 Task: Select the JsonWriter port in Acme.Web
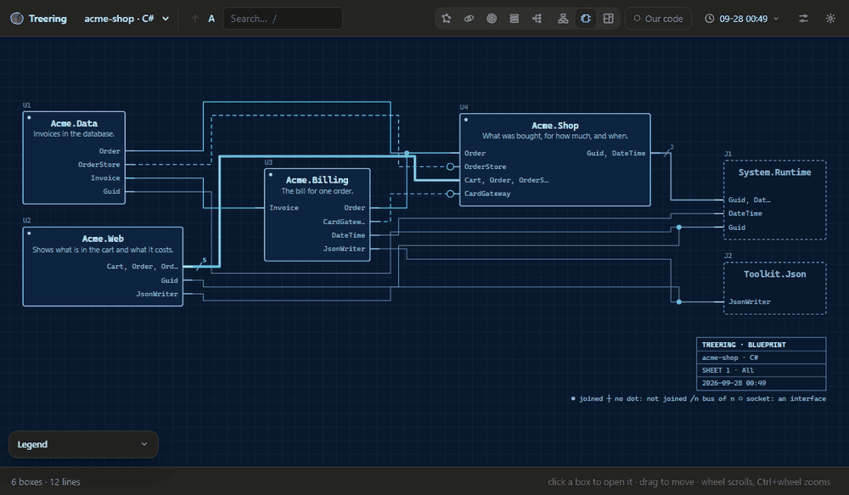click(157, 294)
